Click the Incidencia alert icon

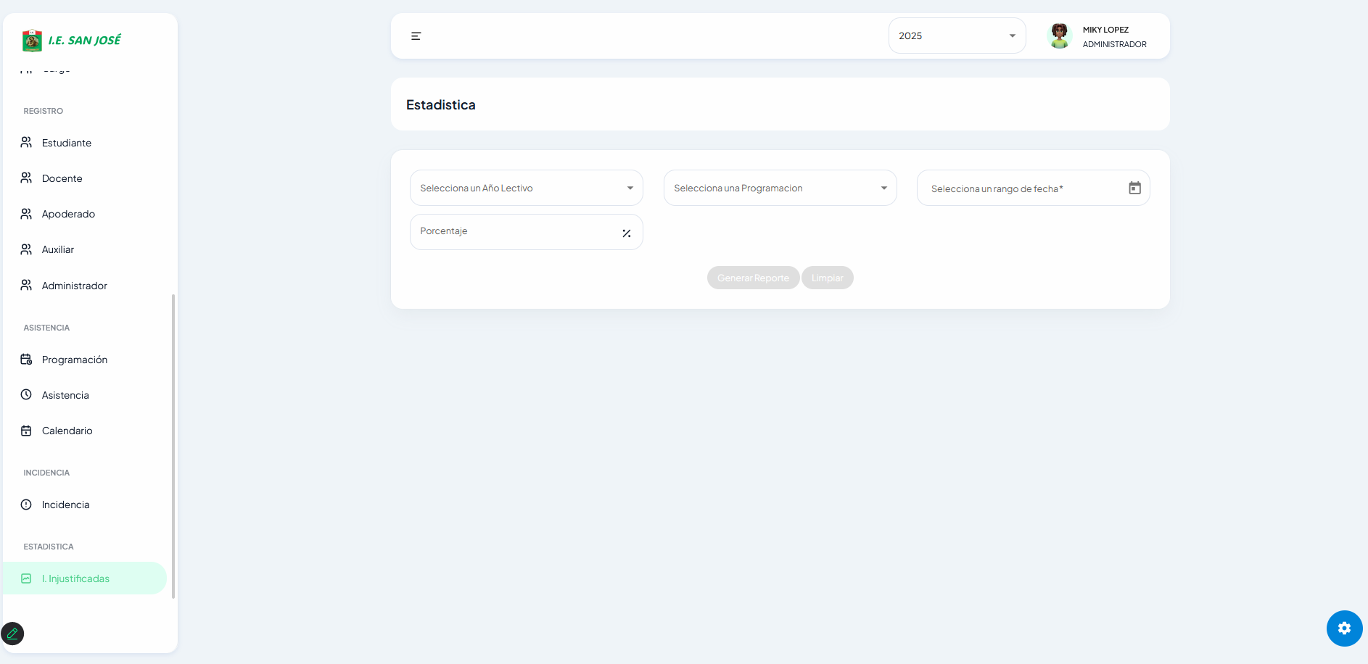(26, 505)
